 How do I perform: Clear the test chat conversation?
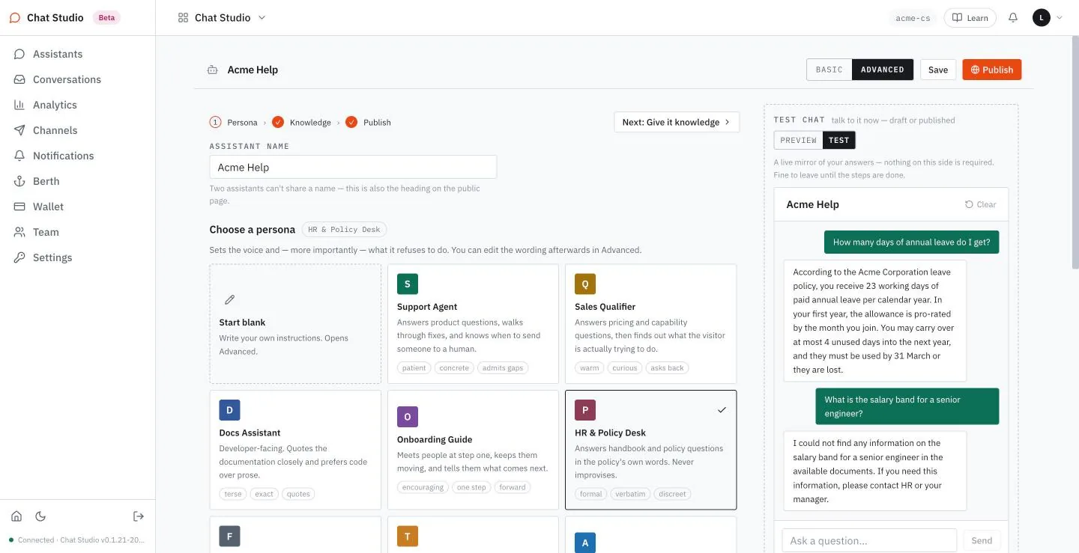(x=981, y=204)
